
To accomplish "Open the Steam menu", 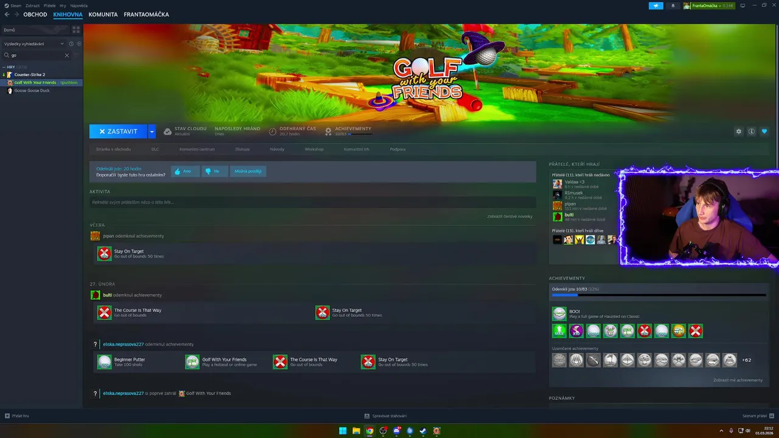I will point(13,5).
